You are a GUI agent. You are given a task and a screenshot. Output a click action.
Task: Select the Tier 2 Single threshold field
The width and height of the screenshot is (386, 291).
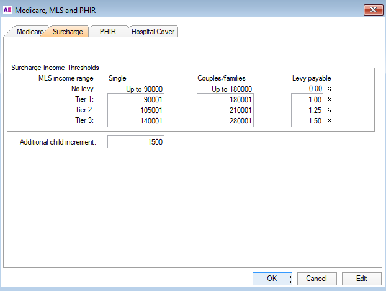click(135, 110)
